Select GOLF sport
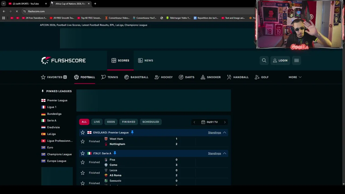 262,77
